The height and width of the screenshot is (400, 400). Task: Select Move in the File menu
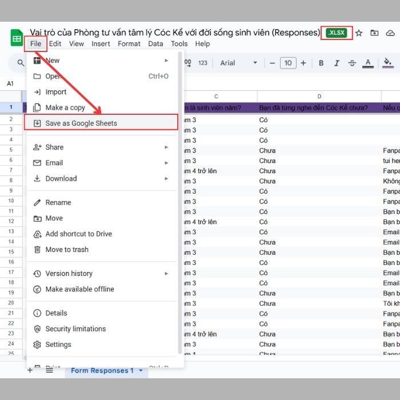click(x=101, y=218)
